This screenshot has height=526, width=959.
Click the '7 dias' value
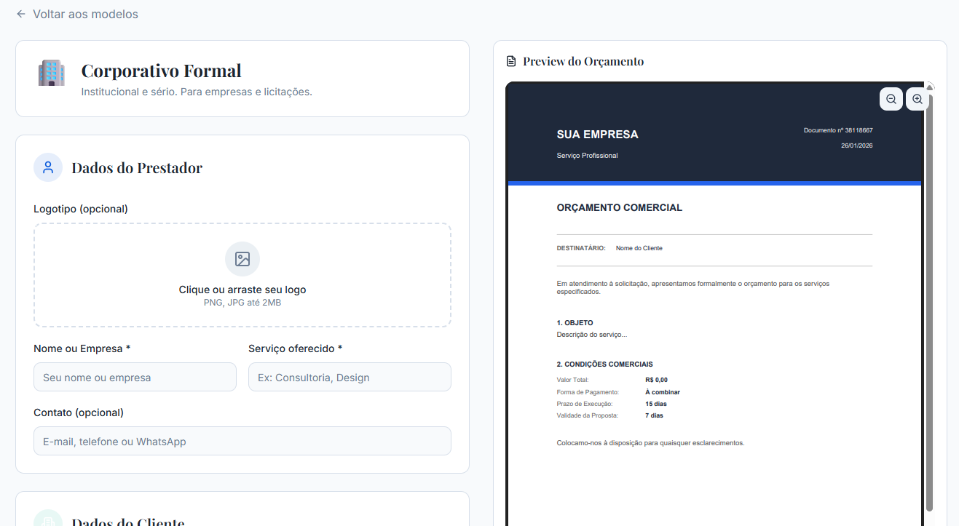(655, 415)
